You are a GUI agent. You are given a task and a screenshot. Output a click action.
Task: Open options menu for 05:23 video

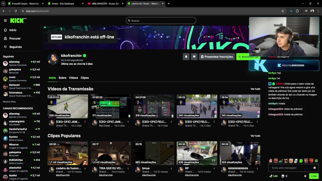click(x=214, y=122)
